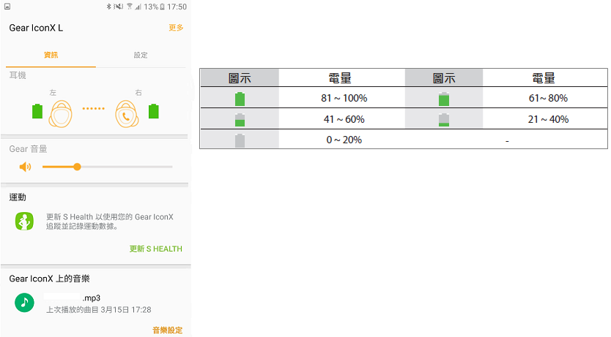
Task: Click the S Health app icon
Action: (25, 221)
